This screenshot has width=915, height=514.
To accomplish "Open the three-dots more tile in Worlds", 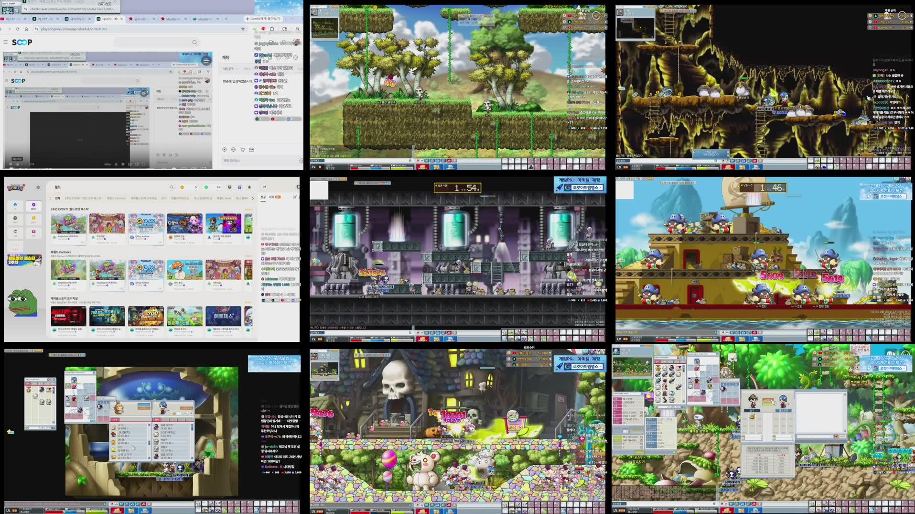I will [15, 246].
